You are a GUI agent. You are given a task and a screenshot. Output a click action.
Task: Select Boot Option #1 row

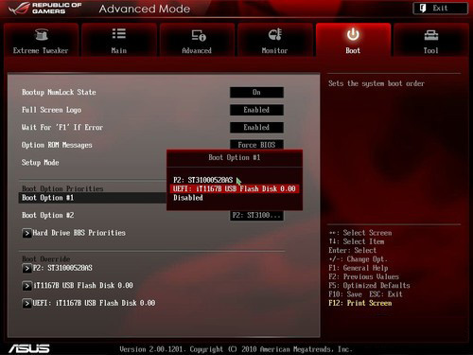pyautogui.click(x=93, y=198)
